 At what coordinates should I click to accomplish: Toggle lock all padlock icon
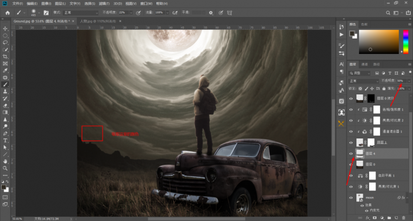tap(384, 89)
